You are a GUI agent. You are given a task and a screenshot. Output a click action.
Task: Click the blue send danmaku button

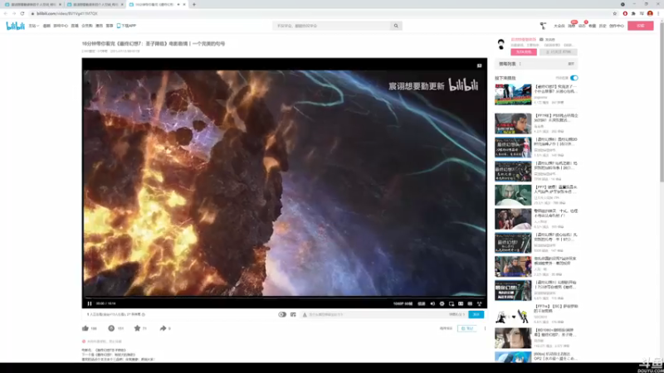(x=476, y=315)
